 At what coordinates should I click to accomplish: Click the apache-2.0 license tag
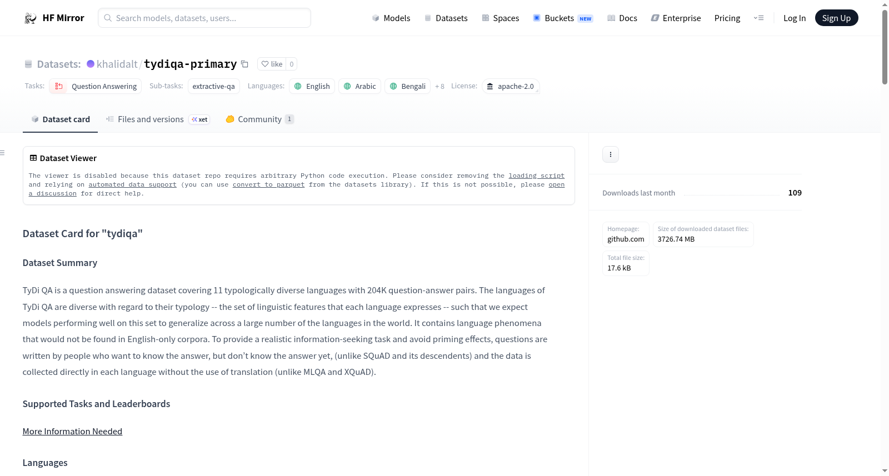pyautogui.click(x=511, y=86)
